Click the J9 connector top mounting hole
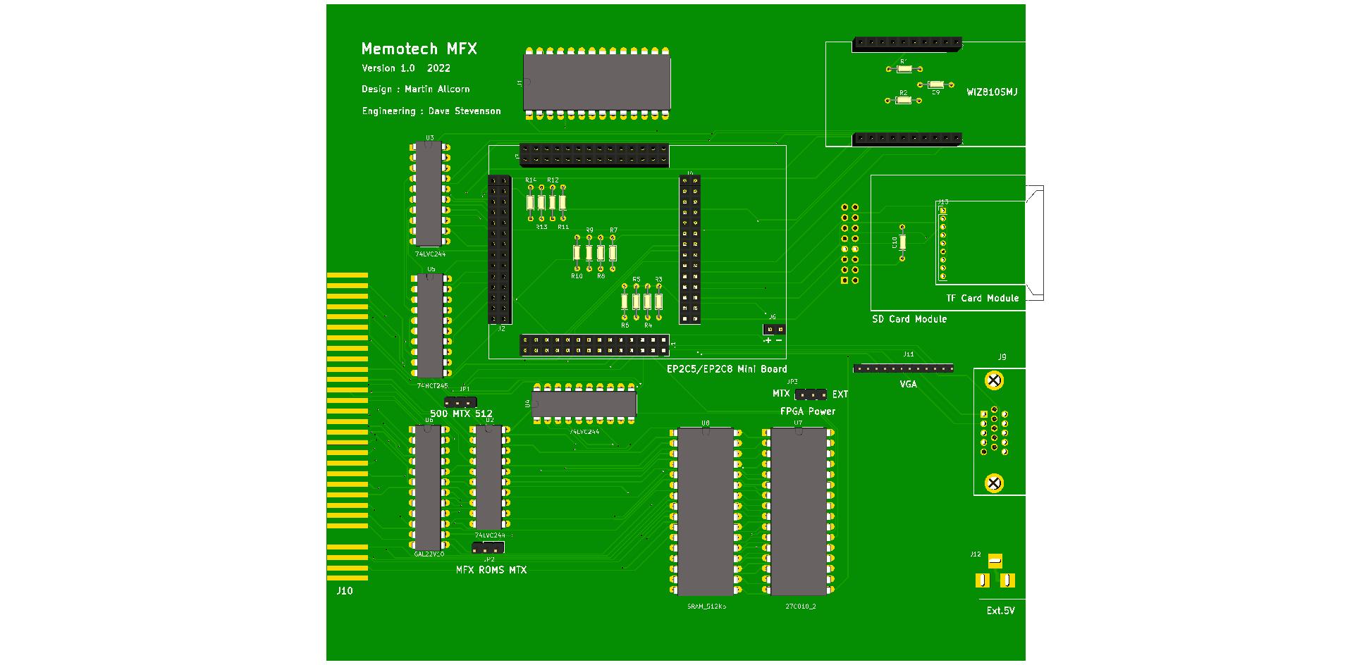 click(994, 380)
